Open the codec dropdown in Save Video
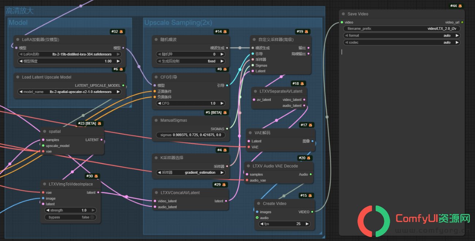Screen dimensions: 475x241 (402, 42)
